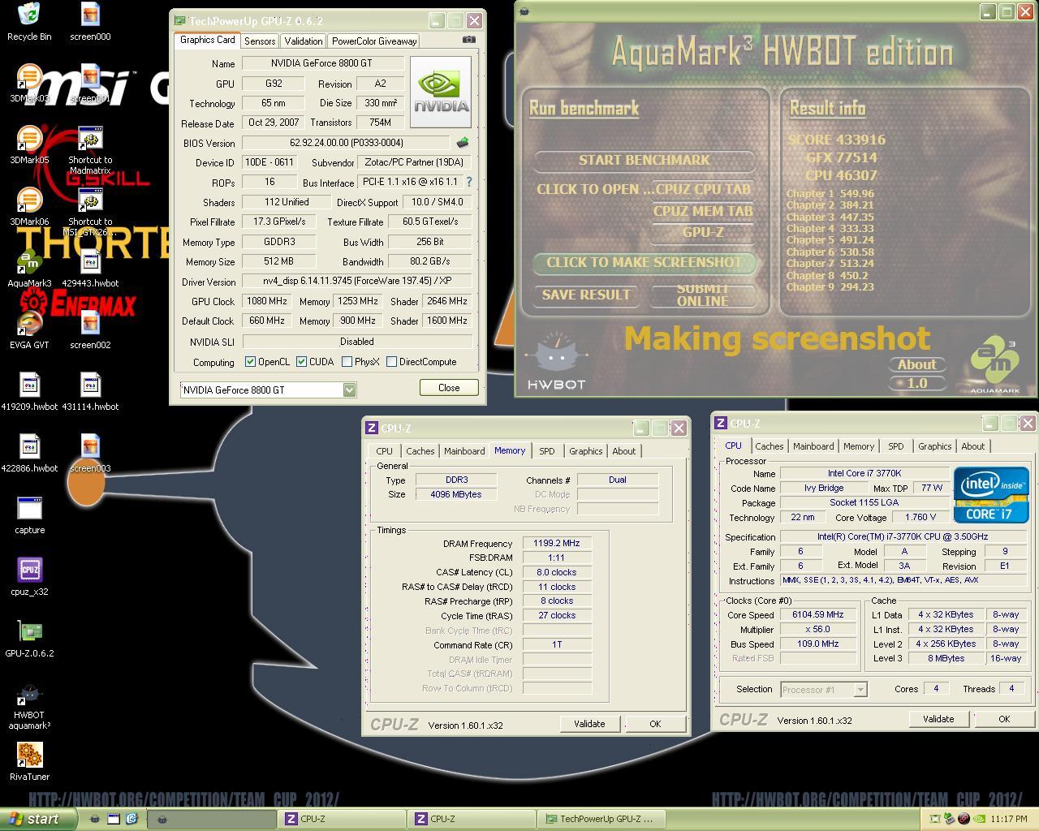Screen dimensions: 1039x831
Task: Switch to the Sensors tab in GPU-Z
Action: click(260, 41)
